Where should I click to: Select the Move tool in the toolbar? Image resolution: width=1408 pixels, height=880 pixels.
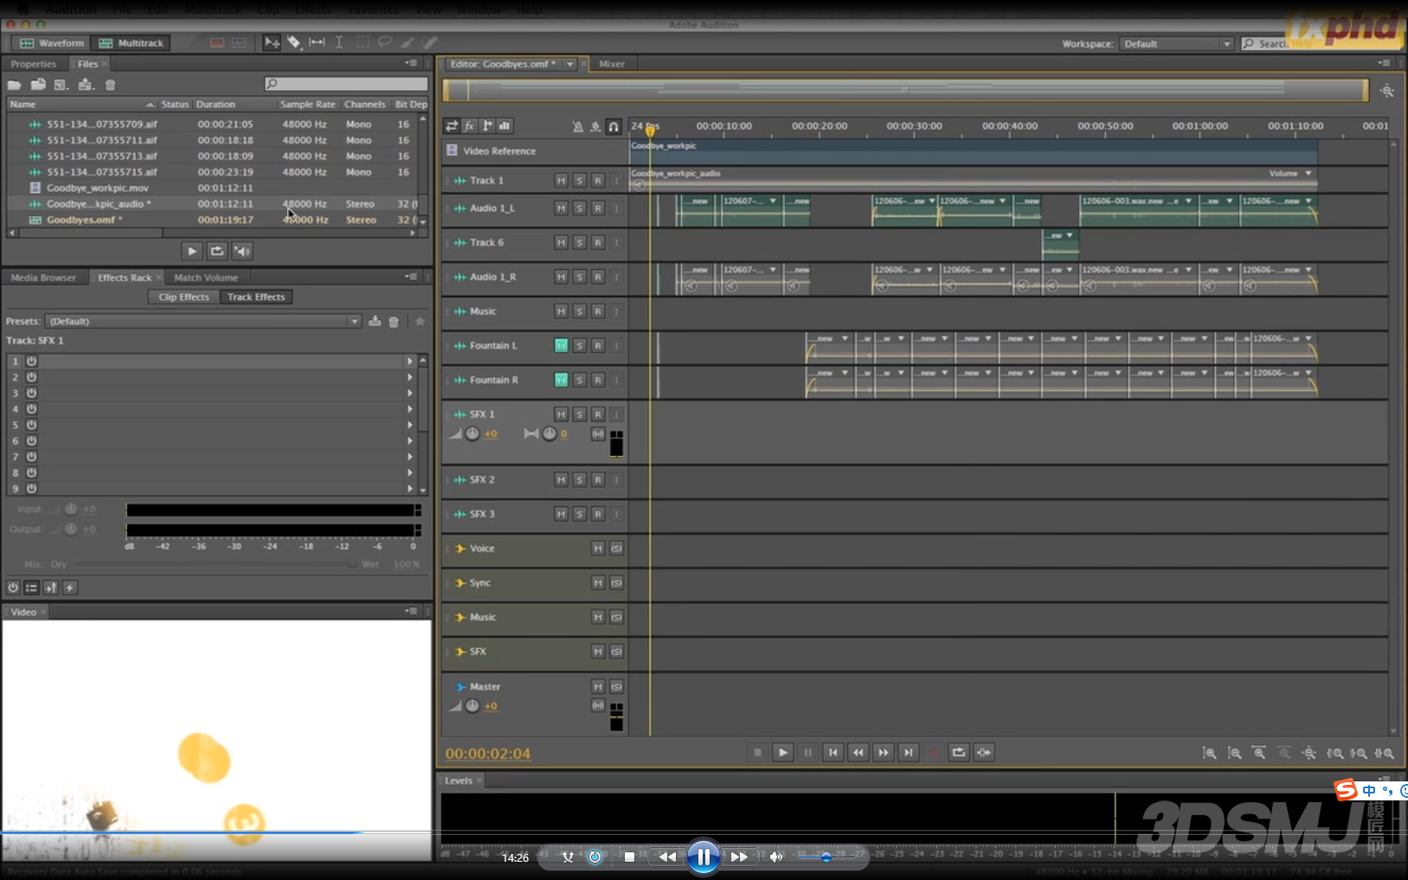pos(272,42)
